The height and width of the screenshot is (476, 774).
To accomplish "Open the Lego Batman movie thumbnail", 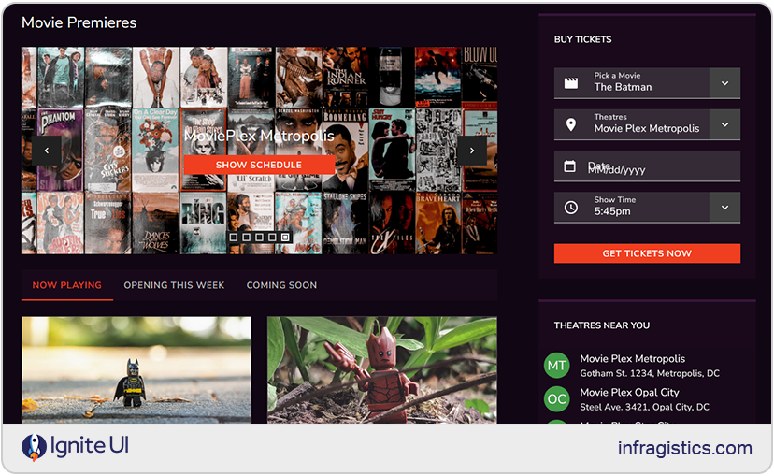I will [x=136, y=370].
